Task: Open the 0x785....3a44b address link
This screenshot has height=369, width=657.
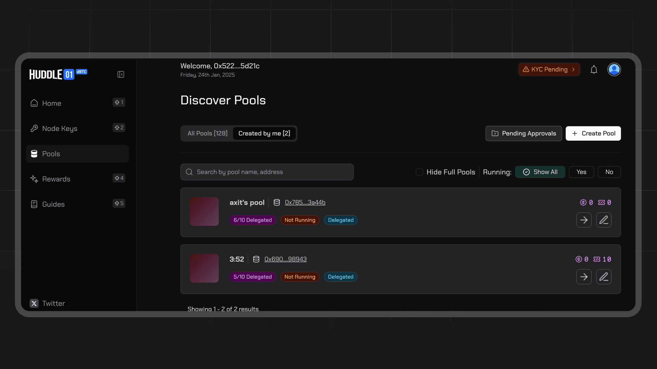Action: [305, 202]
